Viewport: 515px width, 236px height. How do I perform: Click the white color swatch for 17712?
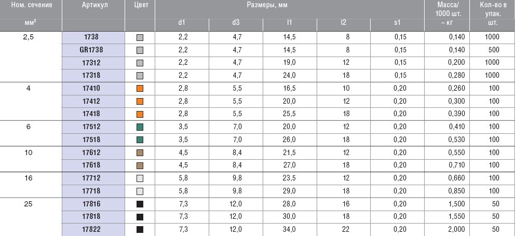(x=139, y=178)
